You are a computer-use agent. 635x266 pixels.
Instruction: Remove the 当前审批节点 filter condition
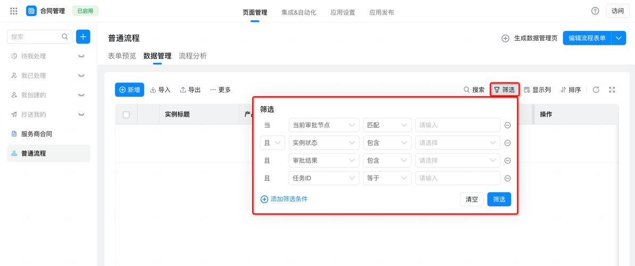(508, 125)
